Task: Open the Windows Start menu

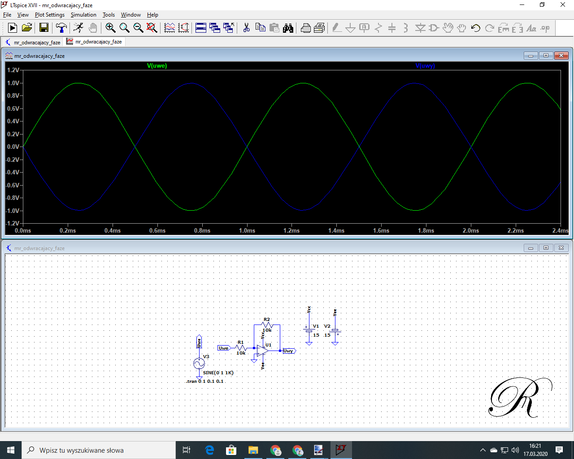Action: click(11, 450)
